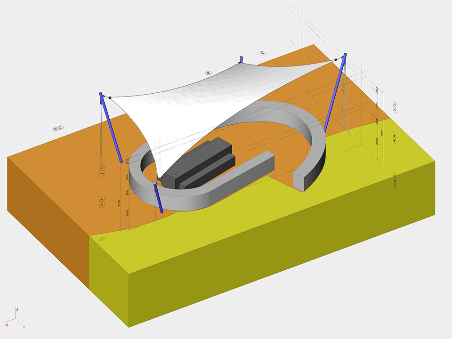Click the D C grid axis markers
Viewport: 452px width, 339px height.
pos(58,128)
